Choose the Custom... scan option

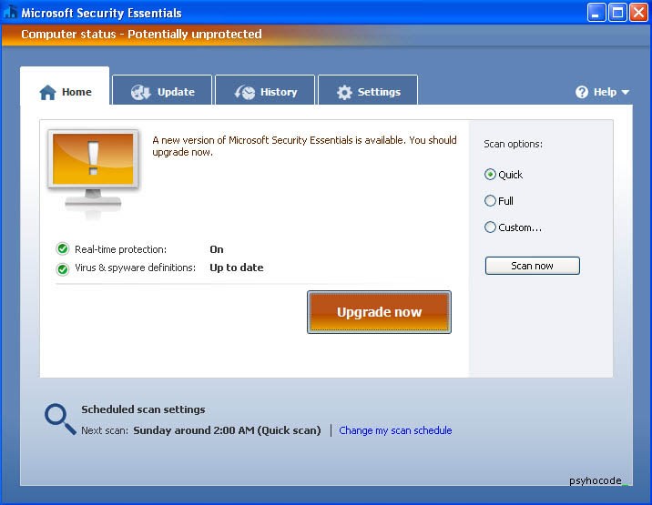point(513,227)
